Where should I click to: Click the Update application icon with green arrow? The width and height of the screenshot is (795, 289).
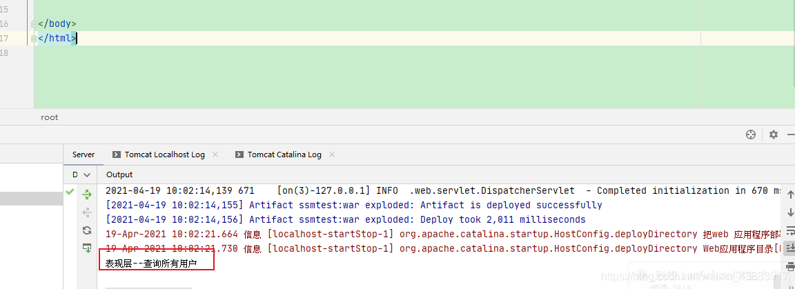click(x=87, y=248)
